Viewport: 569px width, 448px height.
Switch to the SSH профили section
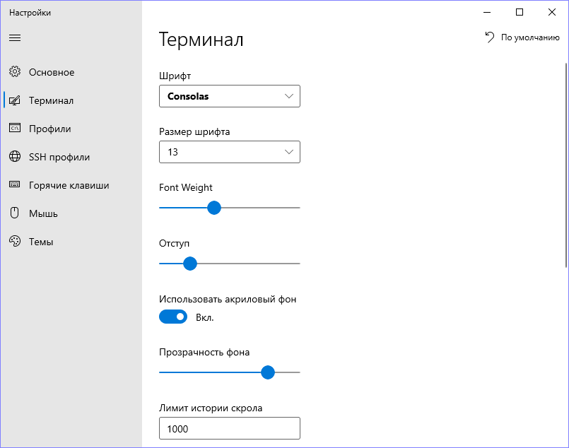point(59,157)
